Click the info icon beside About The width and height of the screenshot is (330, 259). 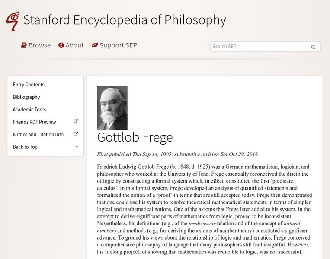click(61, 45)
